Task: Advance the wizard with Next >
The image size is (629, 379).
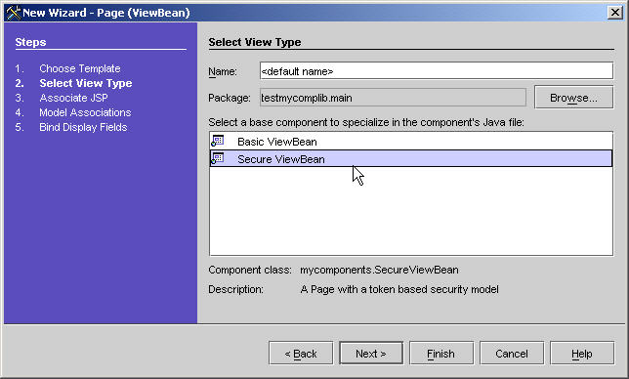Action: [371, 354]
